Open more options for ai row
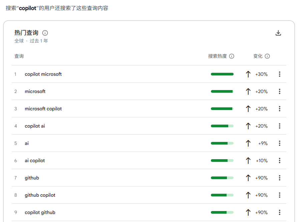This screenshot has height=222, width=301. (x=280, y=143)
